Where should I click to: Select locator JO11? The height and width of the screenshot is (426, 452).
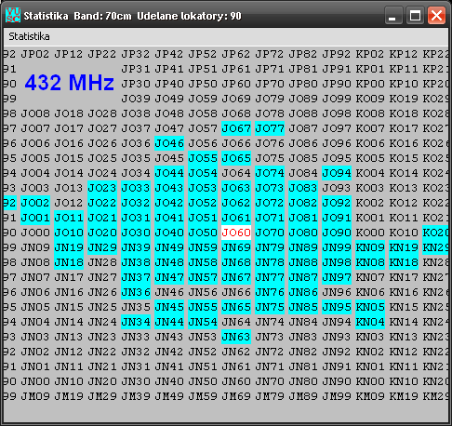69,218
